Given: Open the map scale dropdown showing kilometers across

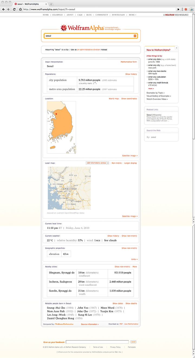Looking at the screenshot, I should click(x=97, y=163).
